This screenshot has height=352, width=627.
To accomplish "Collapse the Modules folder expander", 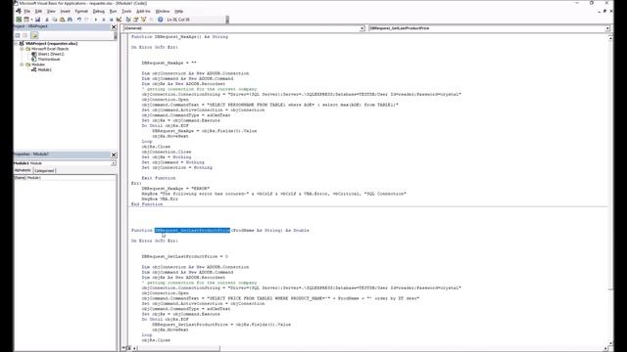I will click(x=22, y=65).
